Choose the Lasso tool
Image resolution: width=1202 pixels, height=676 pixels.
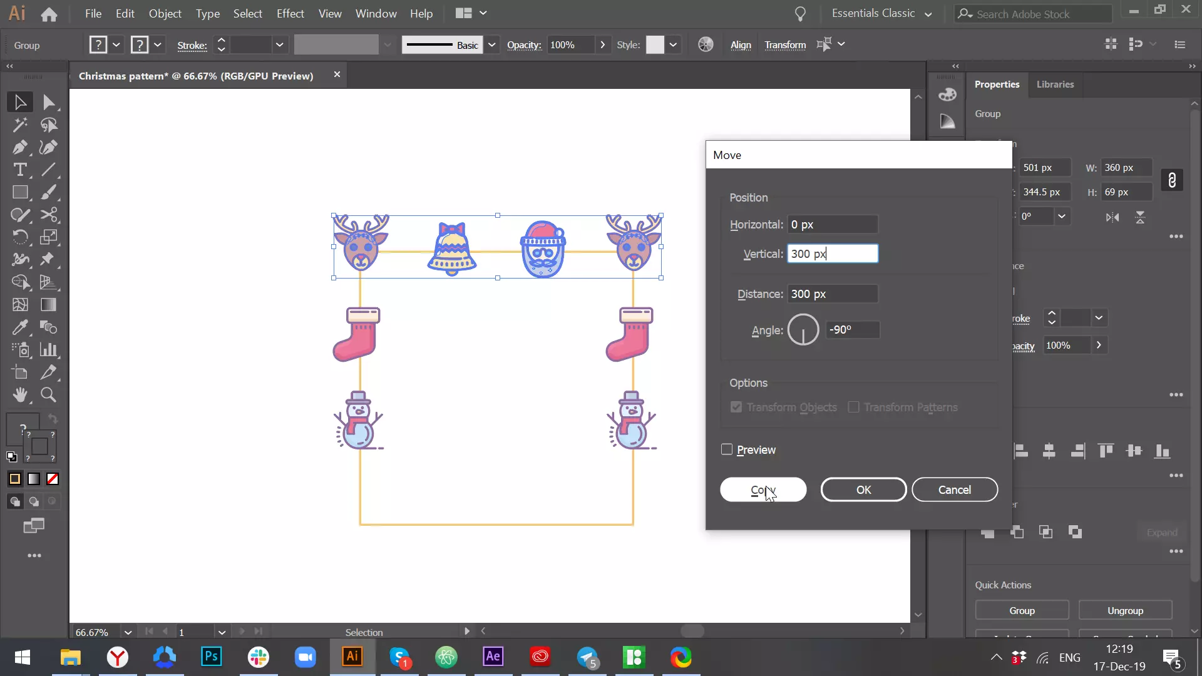pos(49,125)
